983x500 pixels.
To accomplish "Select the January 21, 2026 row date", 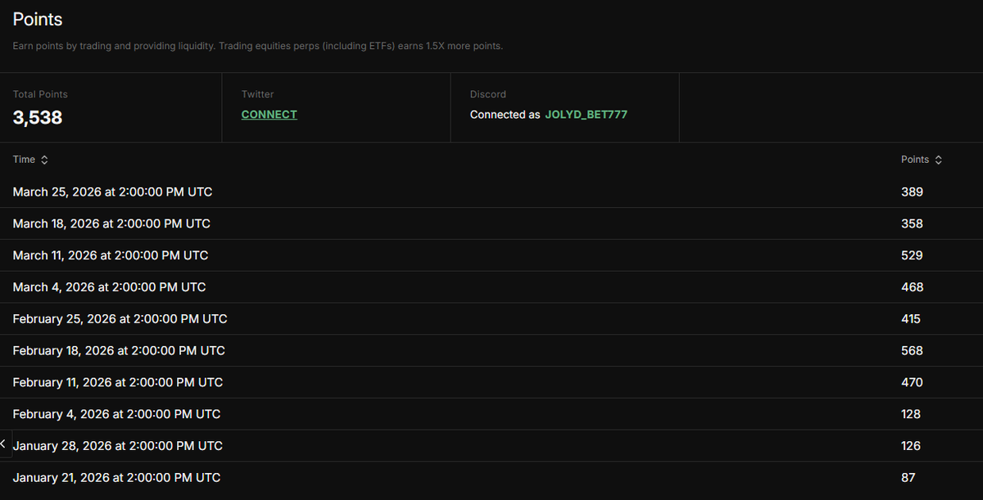I will click(116, 478).
